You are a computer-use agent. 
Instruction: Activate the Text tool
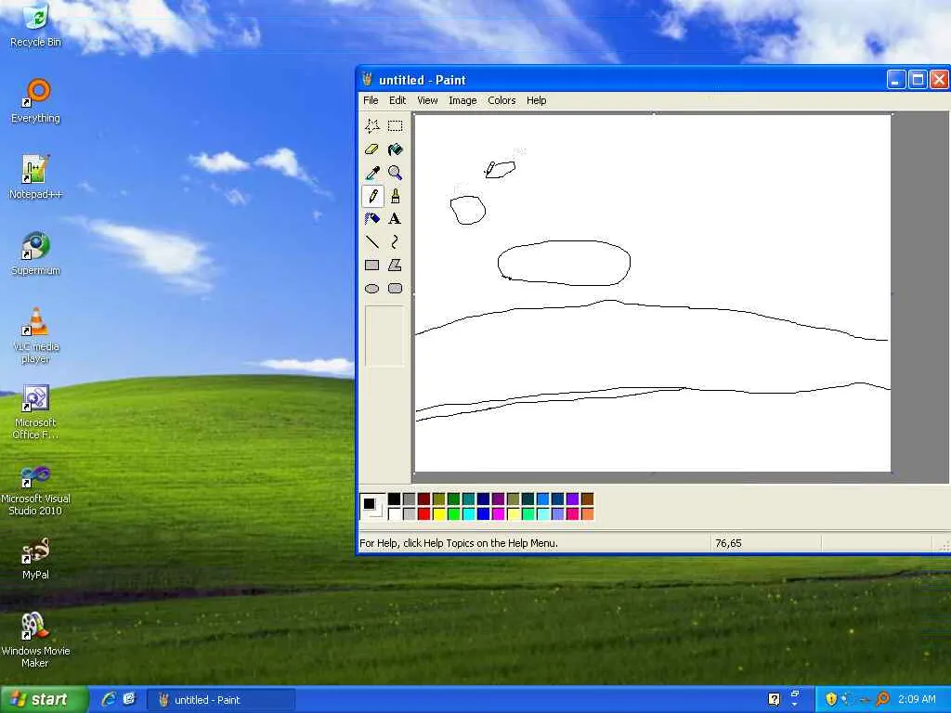(x=396, y=219)
